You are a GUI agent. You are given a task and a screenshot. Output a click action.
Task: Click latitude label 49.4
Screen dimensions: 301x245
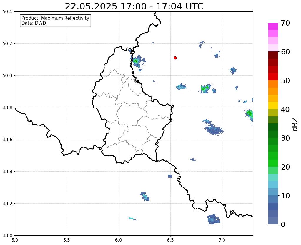(7, 171)
